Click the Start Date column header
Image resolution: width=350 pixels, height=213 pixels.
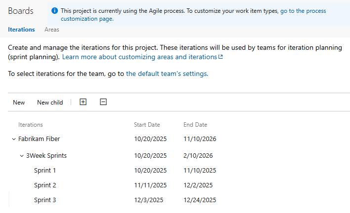tap(147, 125)
